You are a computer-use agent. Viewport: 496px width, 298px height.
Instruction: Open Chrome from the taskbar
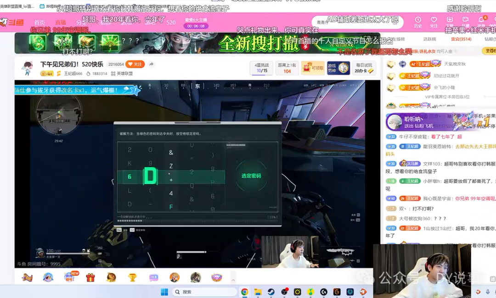click(244, 292)
